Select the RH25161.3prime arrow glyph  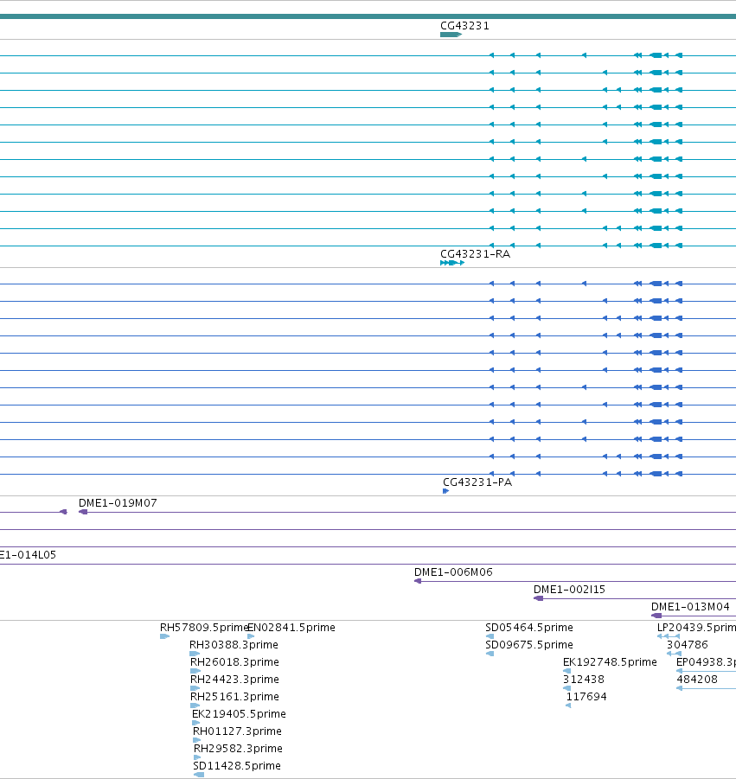point(195,706)
